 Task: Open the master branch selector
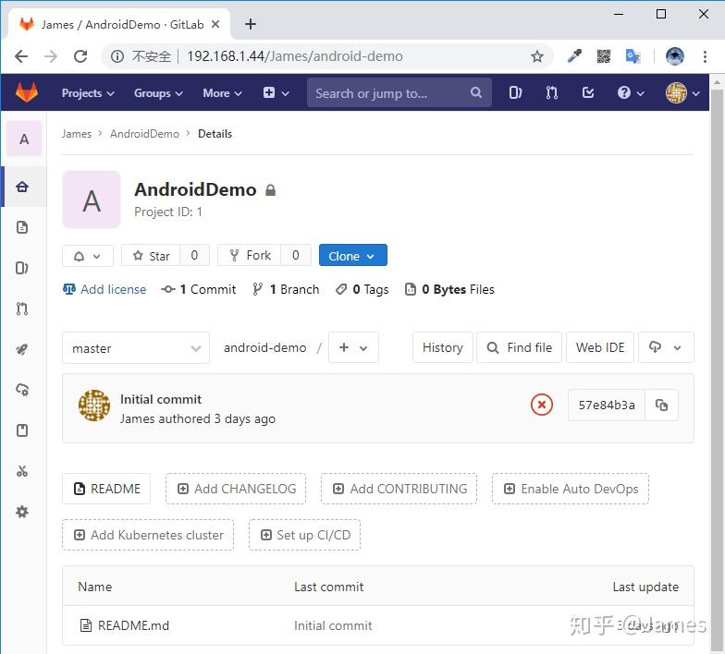point(135,348)
